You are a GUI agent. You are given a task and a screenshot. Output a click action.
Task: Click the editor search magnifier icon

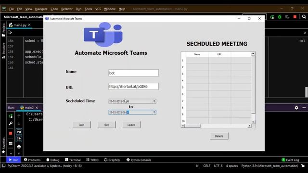tap(10, 32)
